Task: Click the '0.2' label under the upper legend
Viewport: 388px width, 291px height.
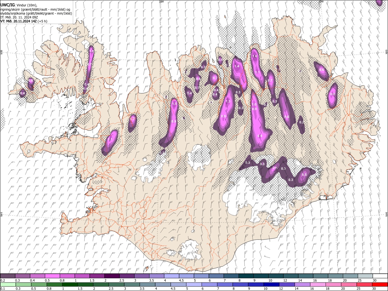Action: pyautogui.click(x=2, y=280)
